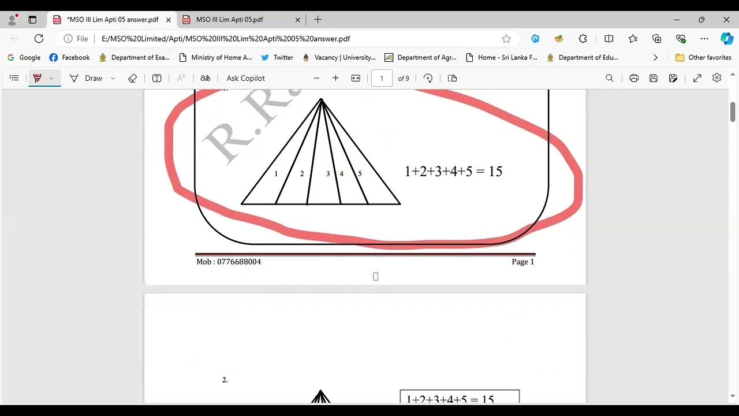739x416 pixels.
Task: Close the MSO III Lim Apti 05.pdf tab
Action: 297,20
